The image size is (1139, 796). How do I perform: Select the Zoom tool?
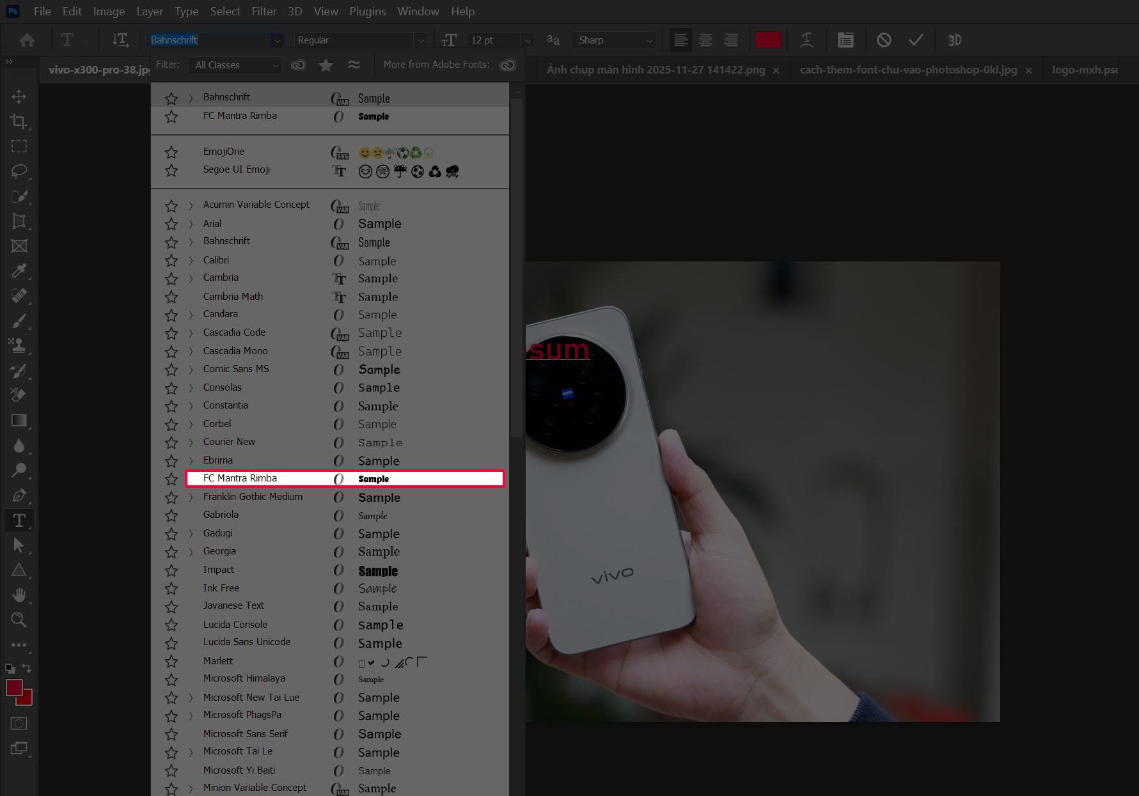tap(19, 620)
